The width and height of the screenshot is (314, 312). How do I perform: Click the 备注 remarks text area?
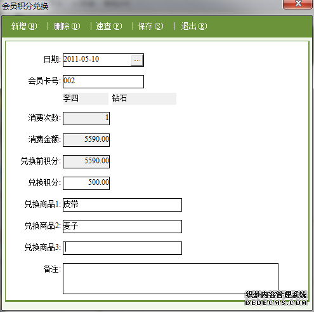171,278
